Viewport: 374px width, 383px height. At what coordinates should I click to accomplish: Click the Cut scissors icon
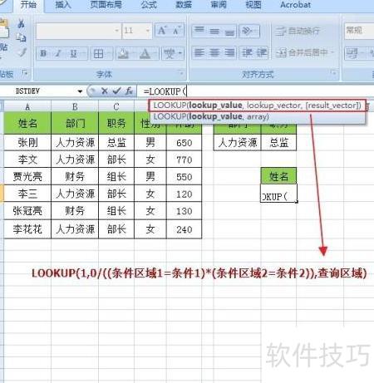pos(21,23)
